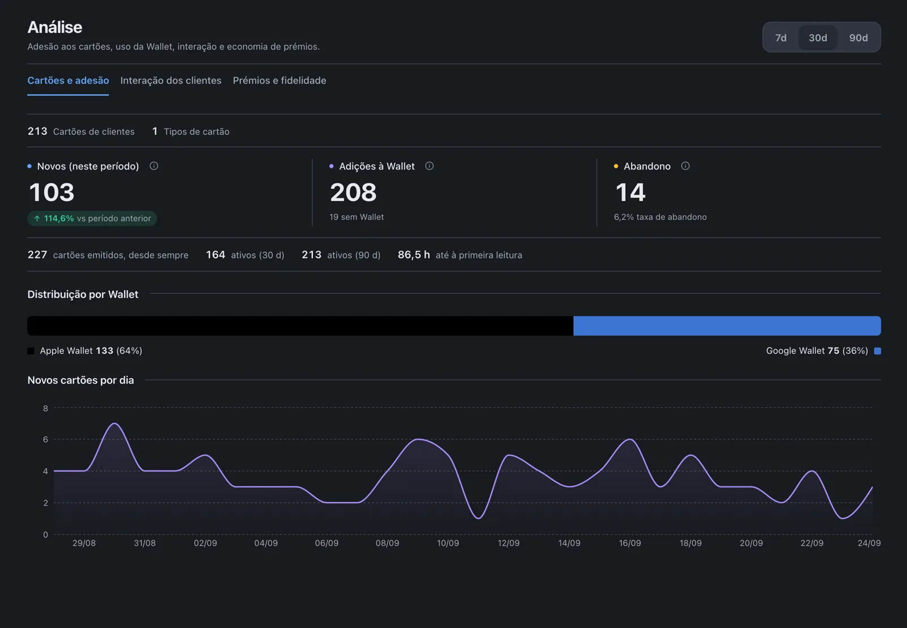Switch to Cartões e adesão tab
907x628 pixels.
coord(68,80)
